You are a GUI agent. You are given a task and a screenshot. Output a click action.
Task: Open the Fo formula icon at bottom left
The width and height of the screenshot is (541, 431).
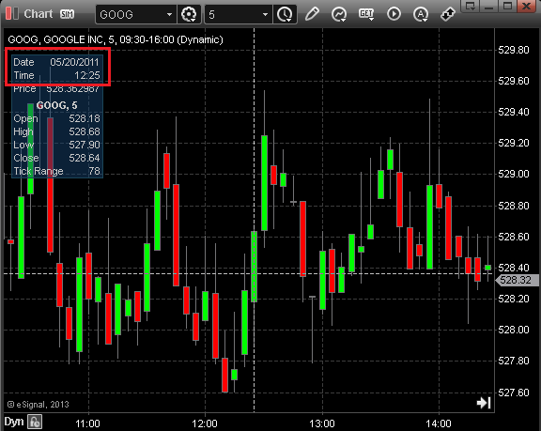(x=35, y=422)
